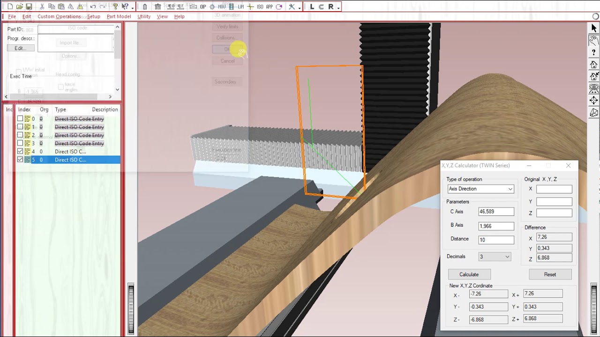Select the L alignment toolbar icon
The height and width of the screenshot is (337, 600).
point(312,7)
